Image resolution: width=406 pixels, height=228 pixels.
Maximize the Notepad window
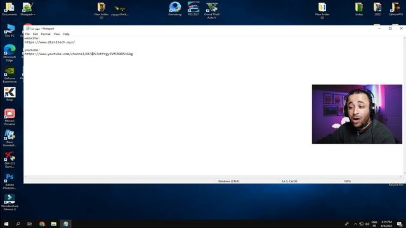(x=390, y=28)
